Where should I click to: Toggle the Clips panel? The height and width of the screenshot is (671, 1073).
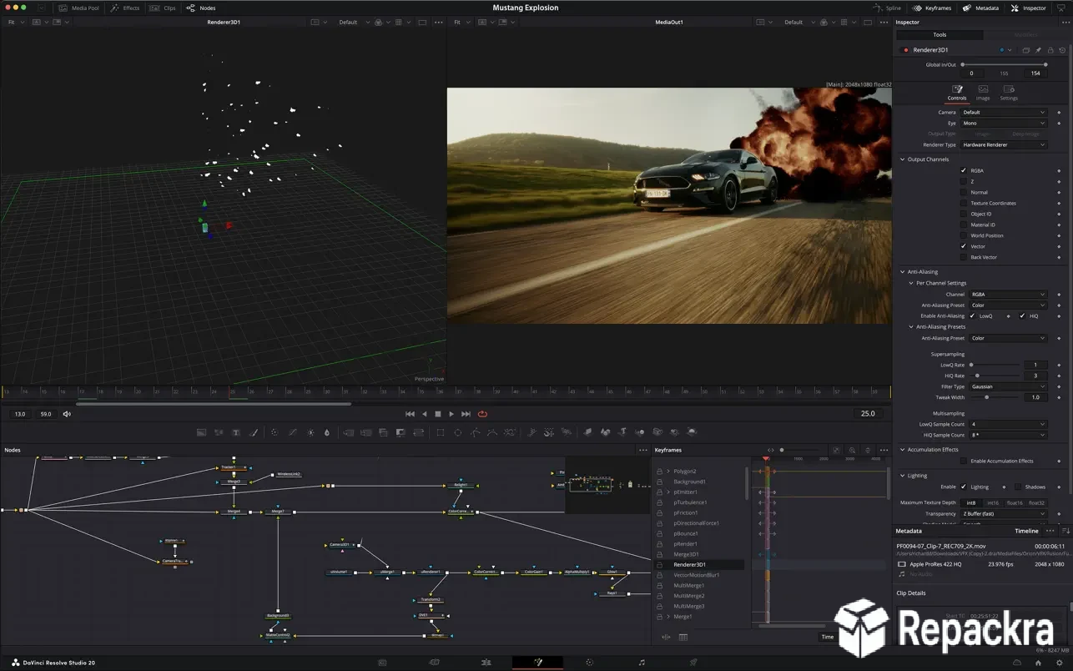tap(164, 8)
